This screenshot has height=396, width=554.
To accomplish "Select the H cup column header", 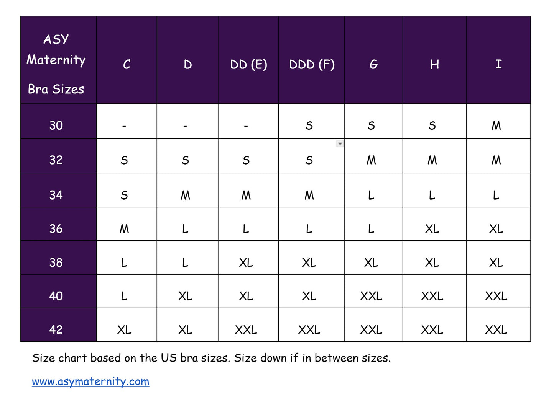I will [434, 64].
